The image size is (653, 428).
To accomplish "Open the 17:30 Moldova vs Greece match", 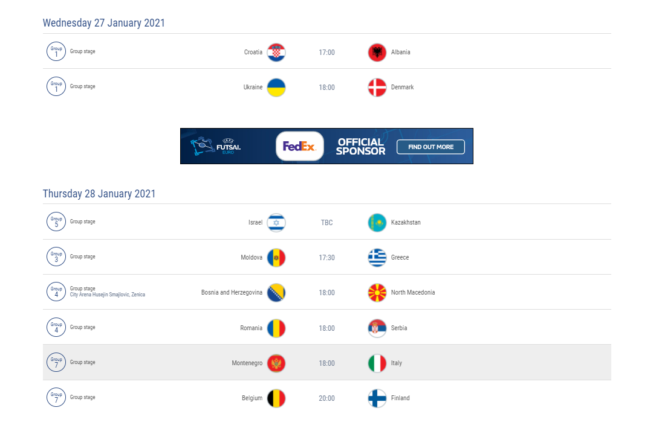I will (x=327, y=258).
